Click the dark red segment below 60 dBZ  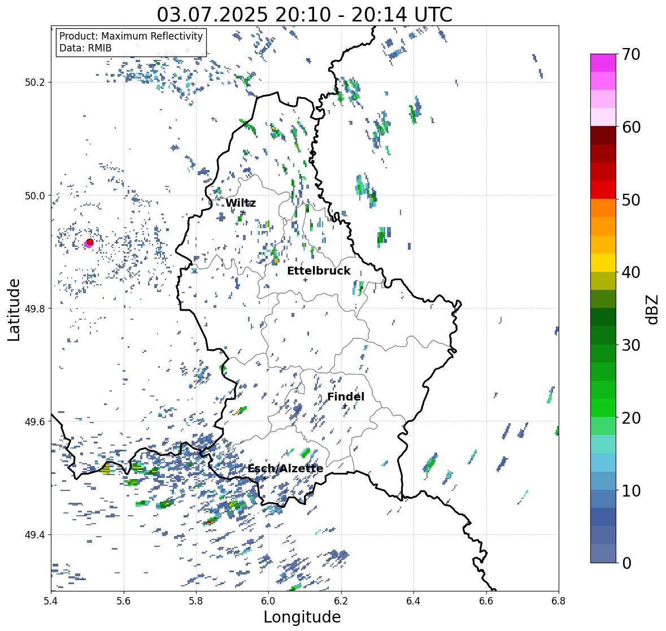(x=603, y=136)
